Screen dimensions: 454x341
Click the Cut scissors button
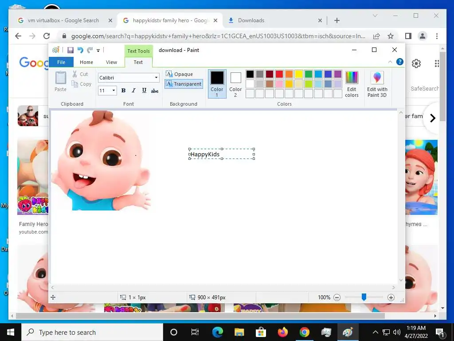coord(80,74)
